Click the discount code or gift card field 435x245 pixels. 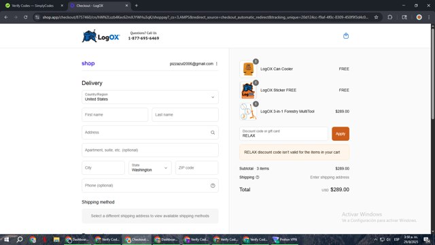click(283, 134)
